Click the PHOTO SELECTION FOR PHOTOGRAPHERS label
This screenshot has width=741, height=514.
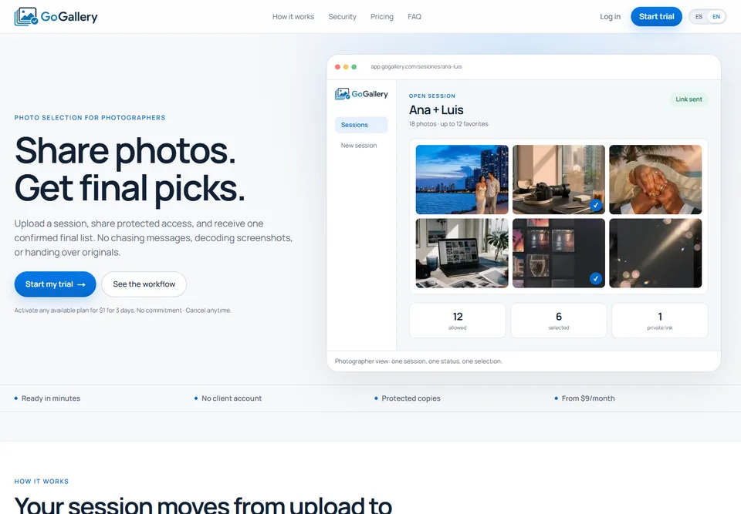90,118
